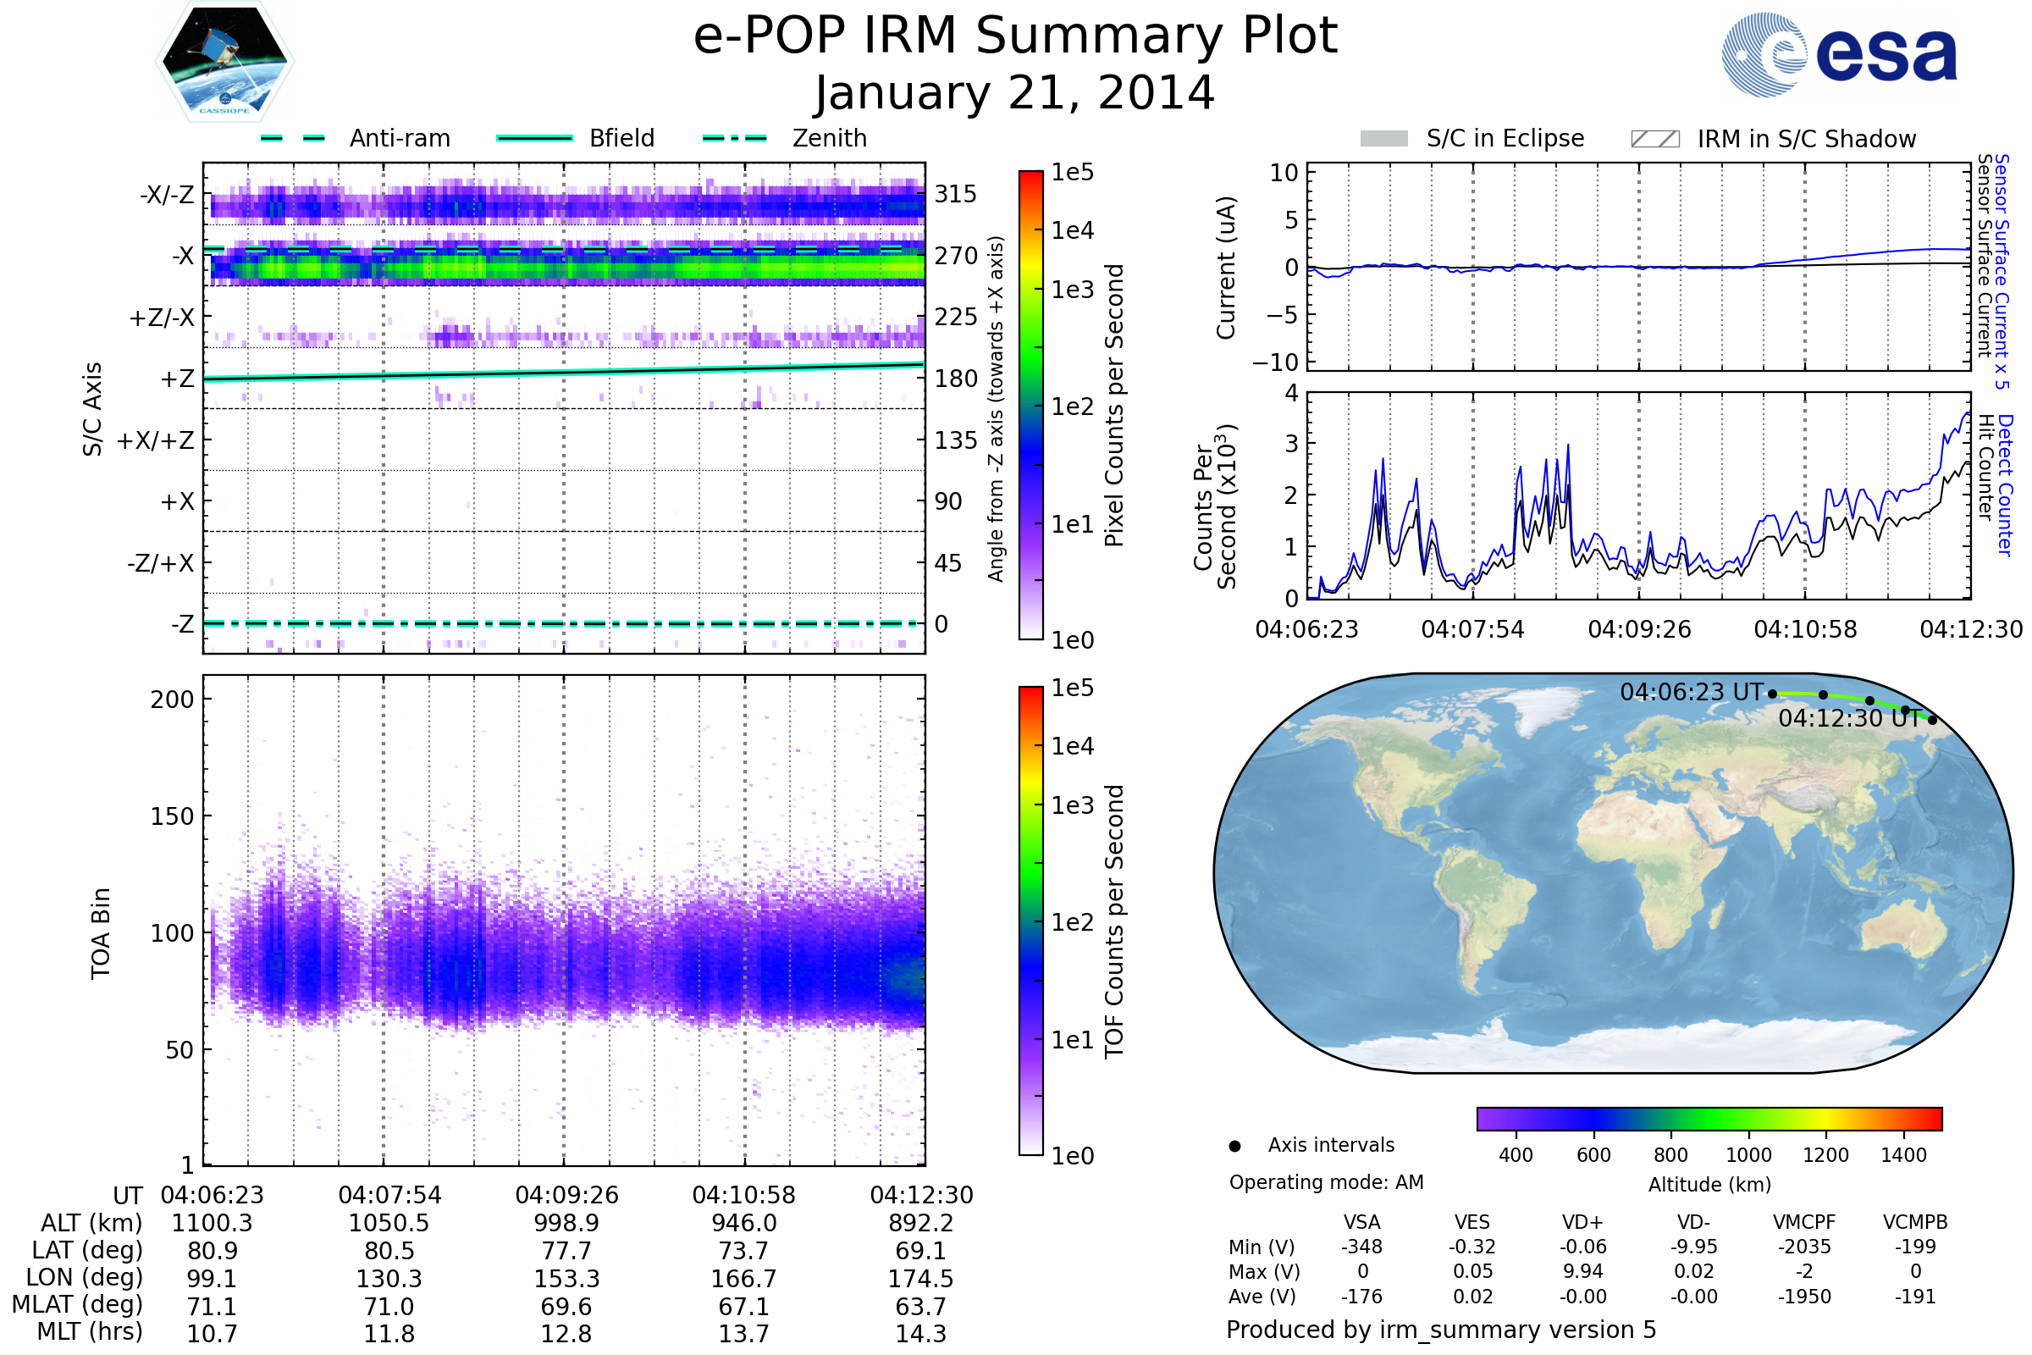Click the ESA logo

(1838, 55)
